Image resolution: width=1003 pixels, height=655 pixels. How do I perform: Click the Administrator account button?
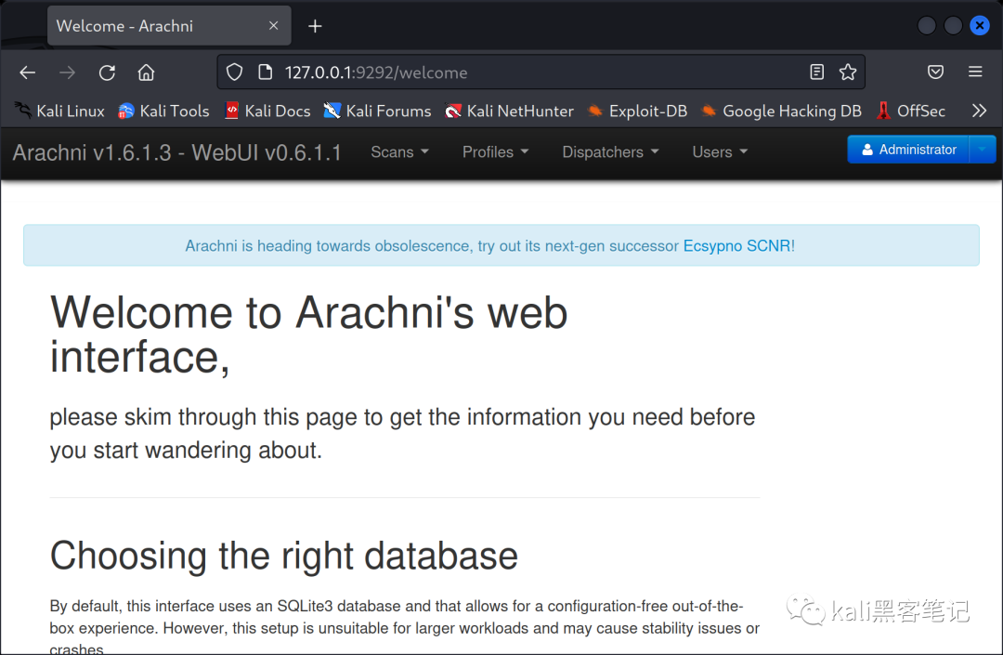(x=908, y=150)
